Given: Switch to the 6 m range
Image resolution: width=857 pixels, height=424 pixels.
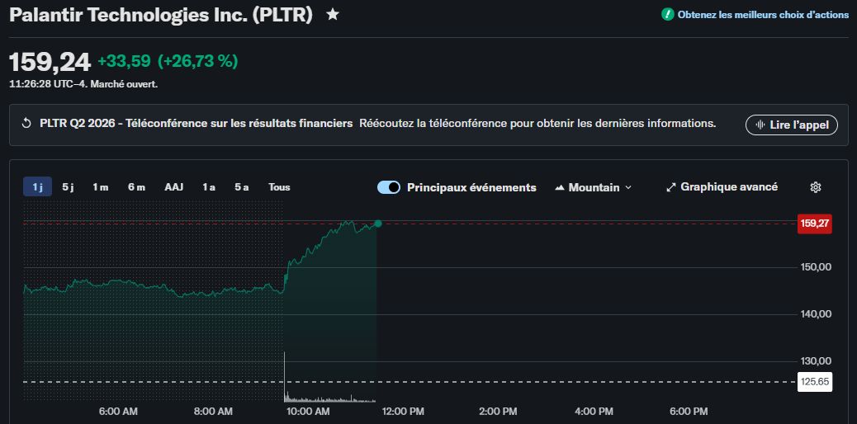Looking at the screenshot, I should (x=136, y=187).
